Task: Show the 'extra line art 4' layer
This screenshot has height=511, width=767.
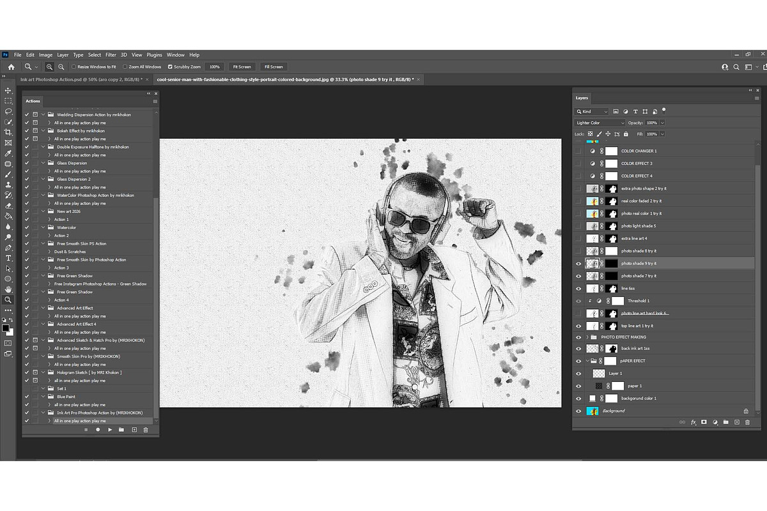Action: (x=579, y=238)
